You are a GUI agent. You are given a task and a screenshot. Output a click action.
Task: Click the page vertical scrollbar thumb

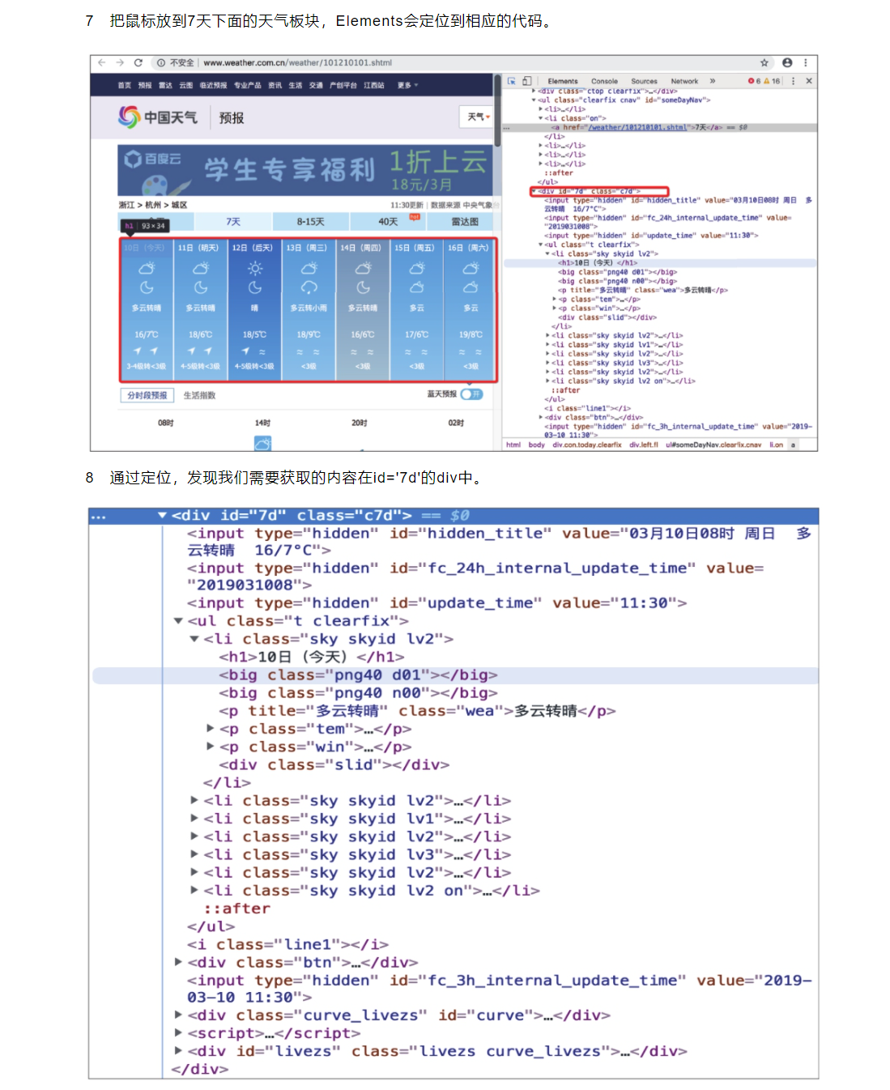coord(497,111)
